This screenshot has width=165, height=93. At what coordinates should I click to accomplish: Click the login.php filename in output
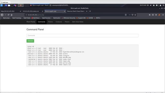point(67,61)
